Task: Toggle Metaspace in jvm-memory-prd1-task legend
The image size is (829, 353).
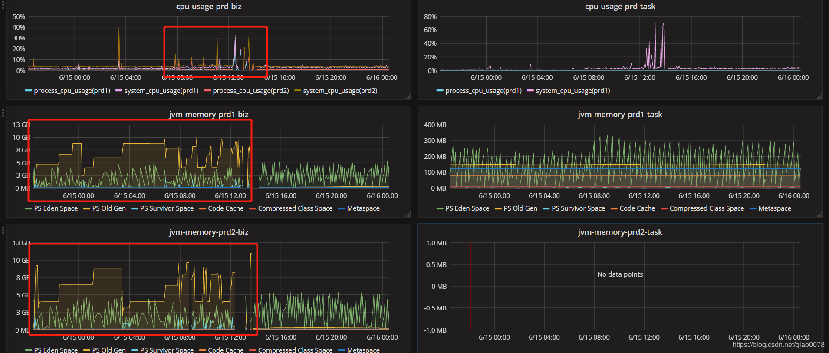Action: coord(775,208)
